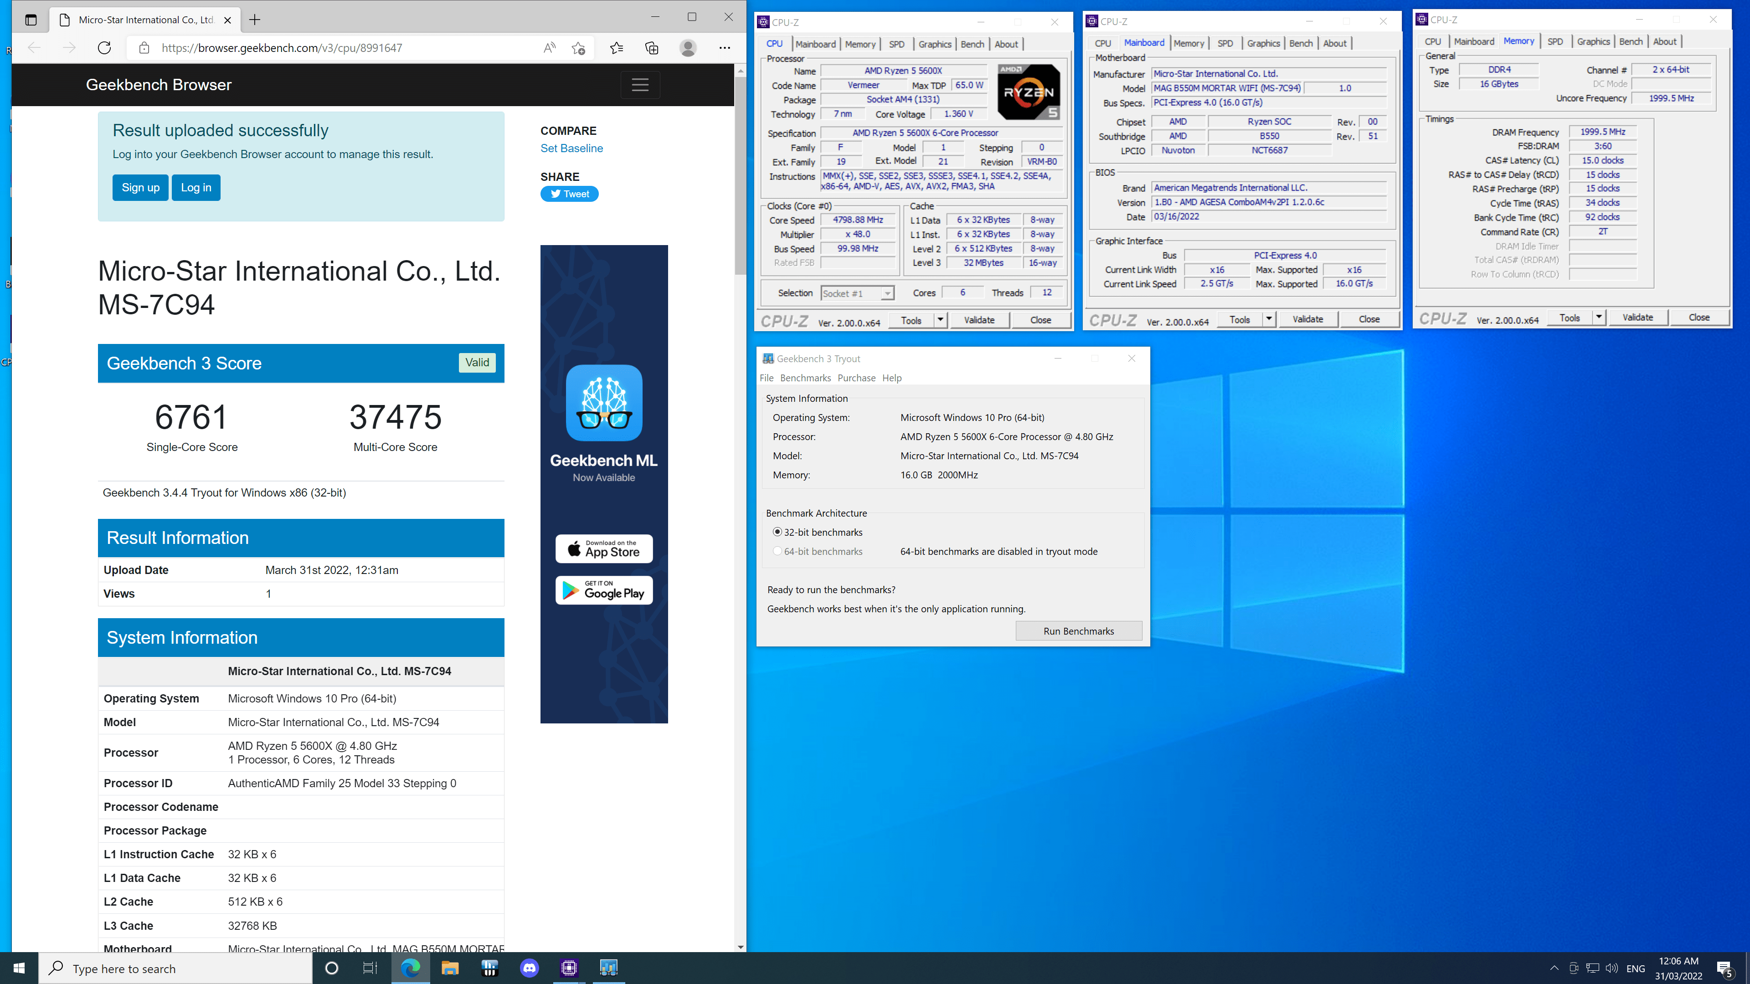Open the Collections icon in Edge
Image resolution: width=1750 pixels, height=984 pixels.
pyautogui.click(x=652, y=47)
